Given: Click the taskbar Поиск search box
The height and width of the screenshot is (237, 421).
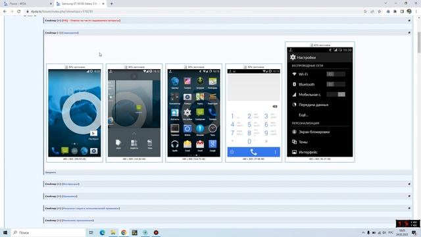Looking at the screenshot, I should pyautogui.click(x=48, y=232).
